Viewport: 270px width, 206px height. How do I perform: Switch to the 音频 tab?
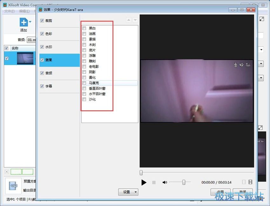59,73
